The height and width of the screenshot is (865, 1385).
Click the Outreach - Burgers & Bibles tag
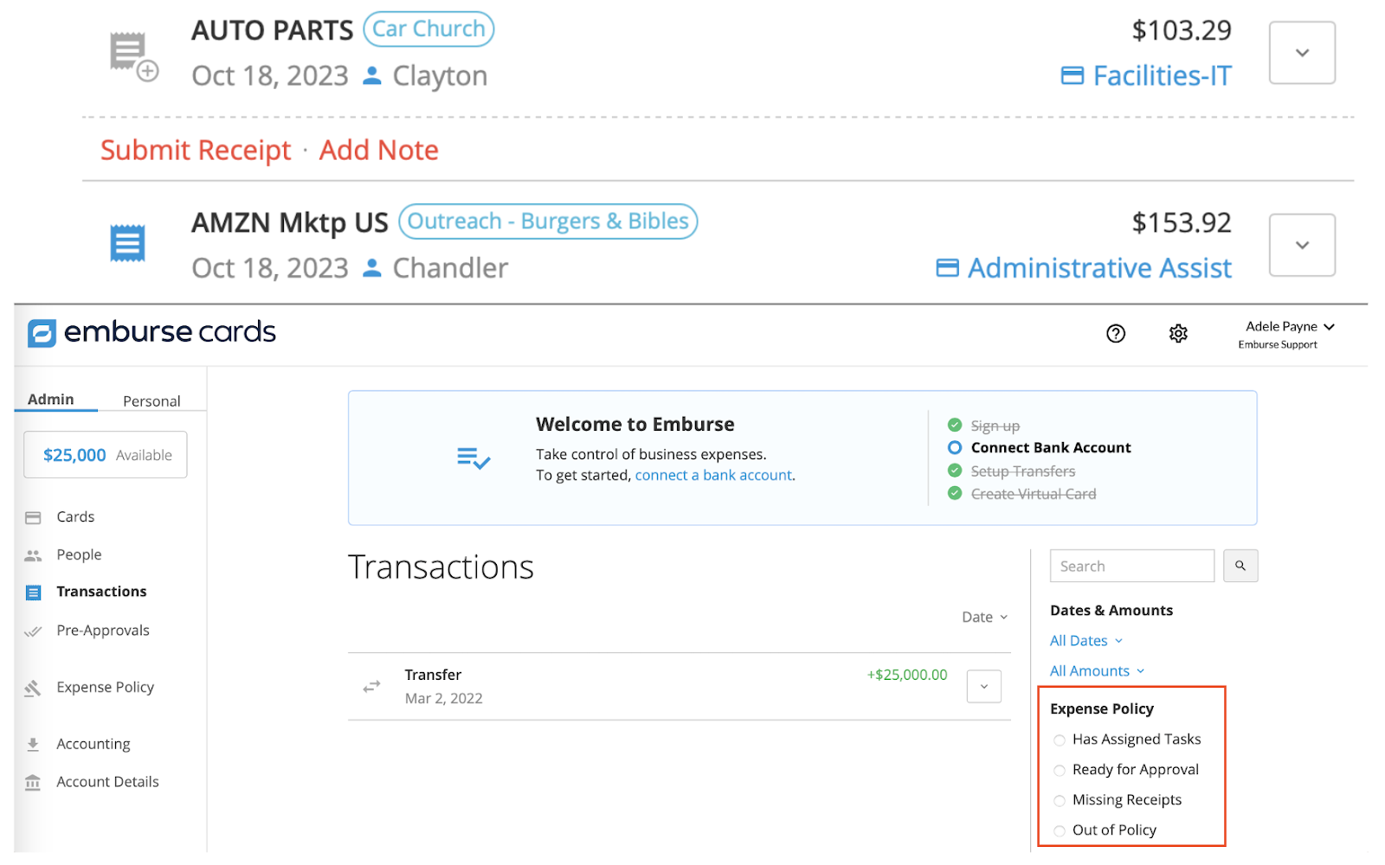[x=548, y=221]
